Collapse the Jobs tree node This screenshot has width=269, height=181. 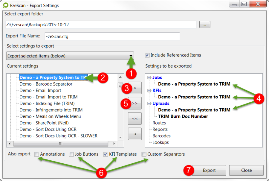click(x=149, y=77)
